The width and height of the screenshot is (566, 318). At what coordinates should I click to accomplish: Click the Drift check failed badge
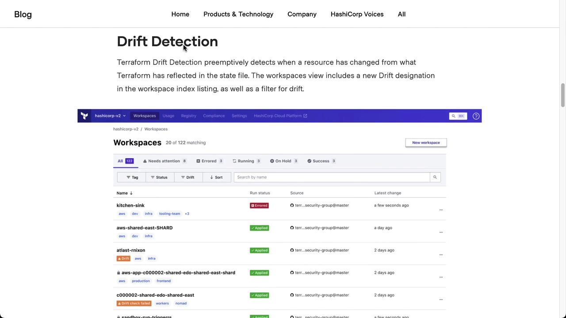coord(134,303)
